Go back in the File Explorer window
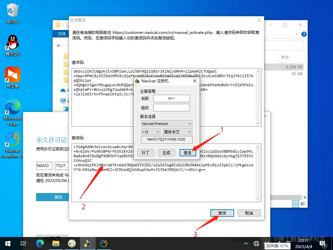Screen dimensions: 333x250 [59, 46]
